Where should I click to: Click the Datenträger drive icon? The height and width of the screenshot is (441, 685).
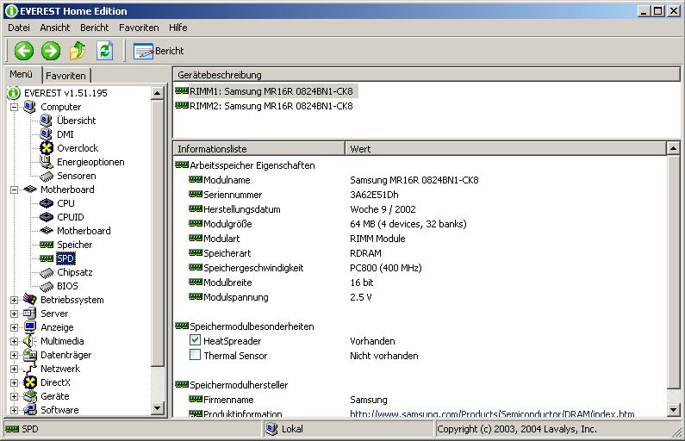coord(29,355)
